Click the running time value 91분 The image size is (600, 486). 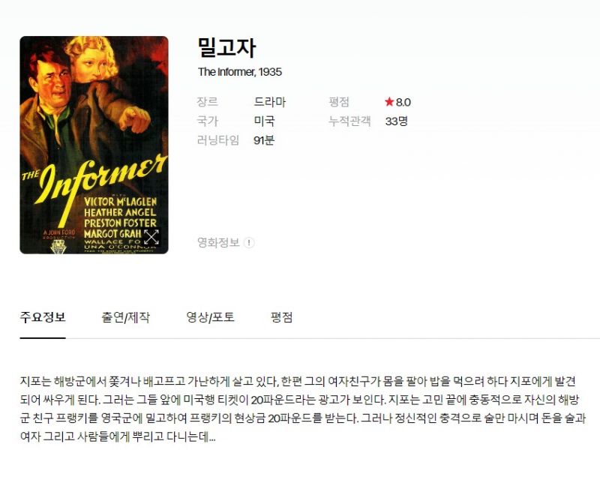pyautogui.click(x=264, y=140)
